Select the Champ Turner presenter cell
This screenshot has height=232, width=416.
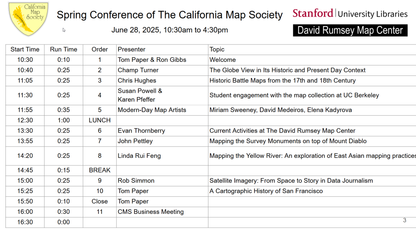162,70
